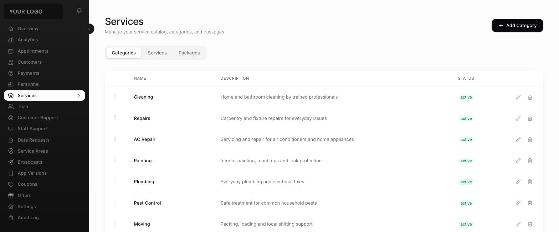Image resolution: width=559 pixels, height=232 pixels.
Task: Click the active status of Plumbing
Action: pos(466,182)
